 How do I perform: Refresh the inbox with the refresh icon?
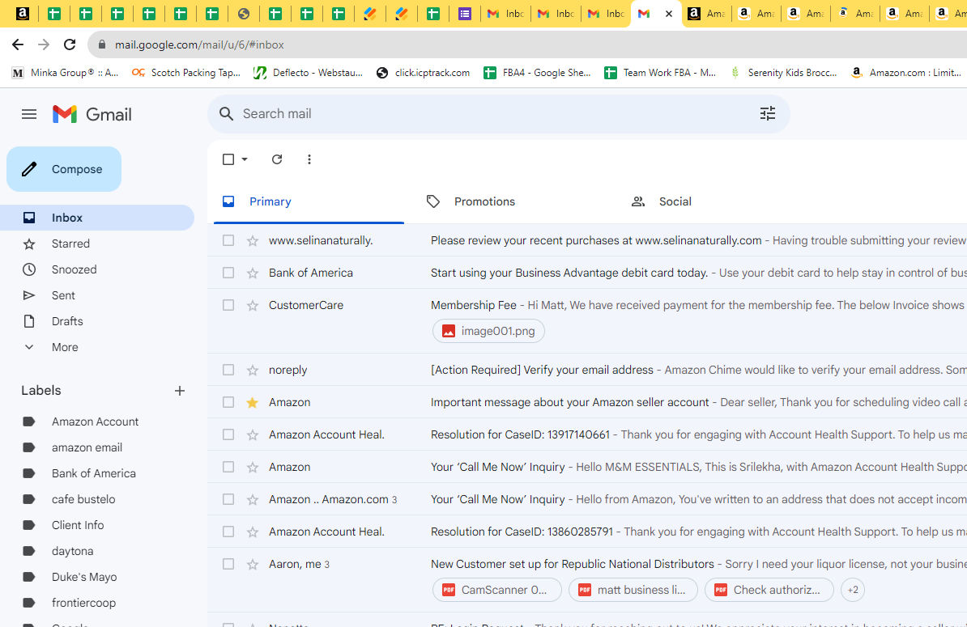277,159
